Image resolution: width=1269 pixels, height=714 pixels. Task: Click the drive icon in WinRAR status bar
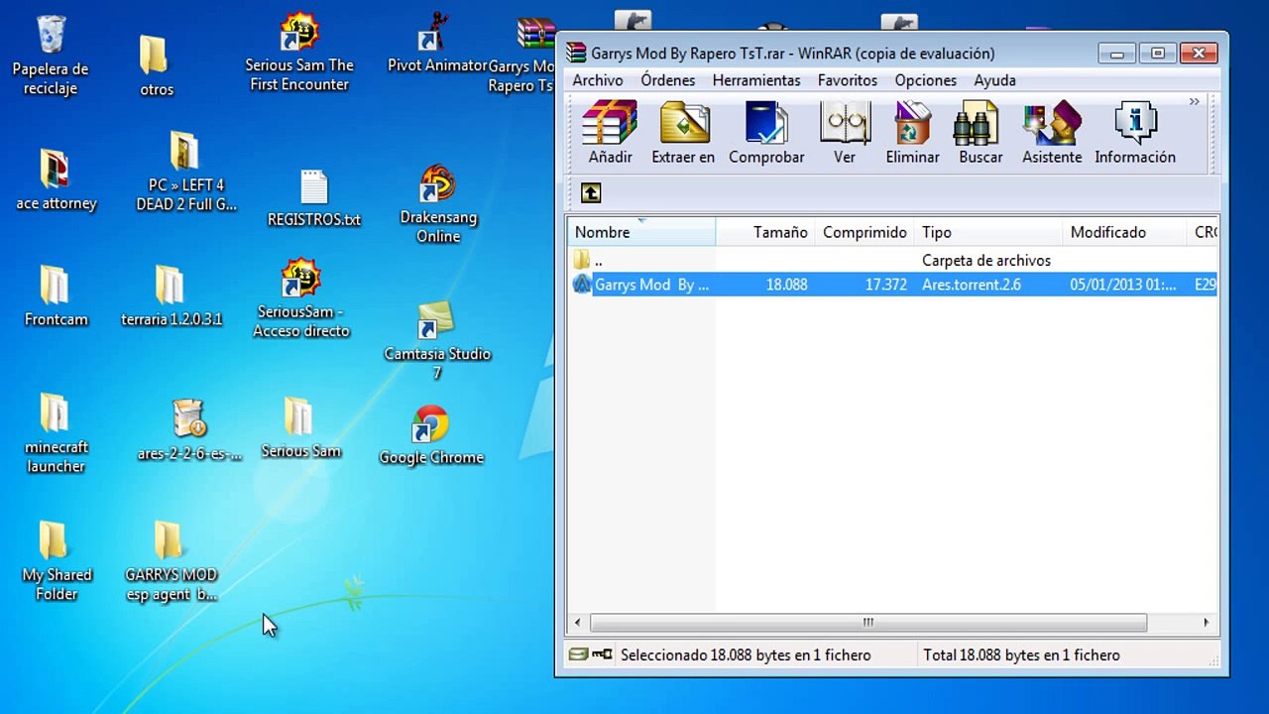578,654
